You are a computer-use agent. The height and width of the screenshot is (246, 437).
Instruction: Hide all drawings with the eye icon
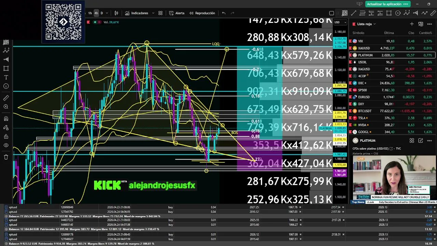(6, 146)
